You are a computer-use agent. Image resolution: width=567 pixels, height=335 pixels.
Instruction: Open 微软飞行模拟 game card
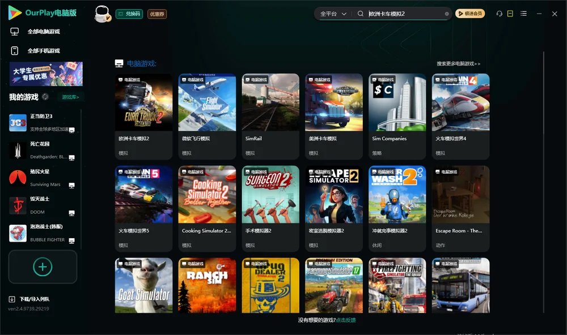(207, 116)
